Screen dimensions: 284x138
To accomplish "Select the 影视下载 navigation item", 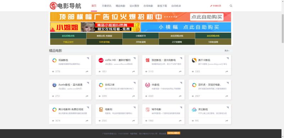I will [x=162, y=6].
